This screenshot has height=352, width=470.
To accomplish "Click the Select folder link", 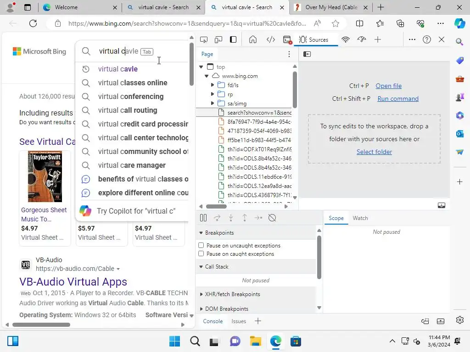I will click(374, 152).
